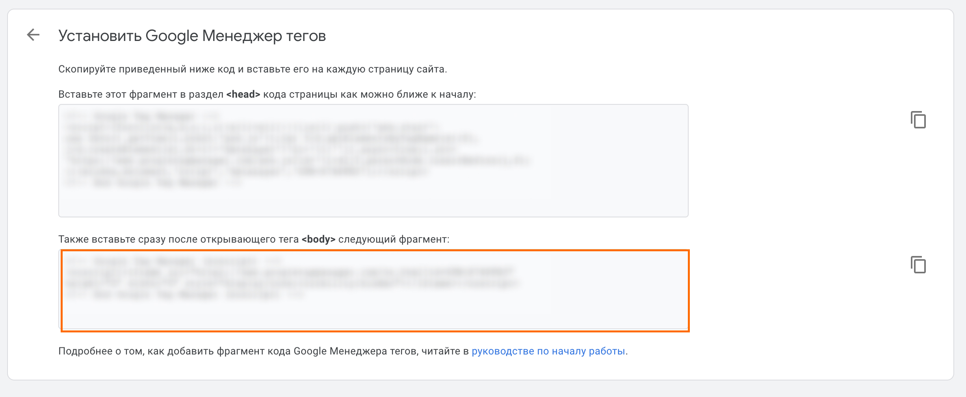
Task: Copy the head code snippet using copy icon
Action: (x=918, y=120)
